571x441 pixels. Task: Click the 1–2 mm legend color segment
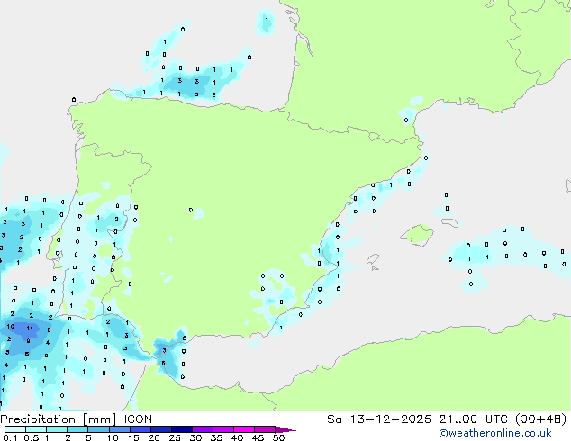pyautogui.click(x=57, y=429)
